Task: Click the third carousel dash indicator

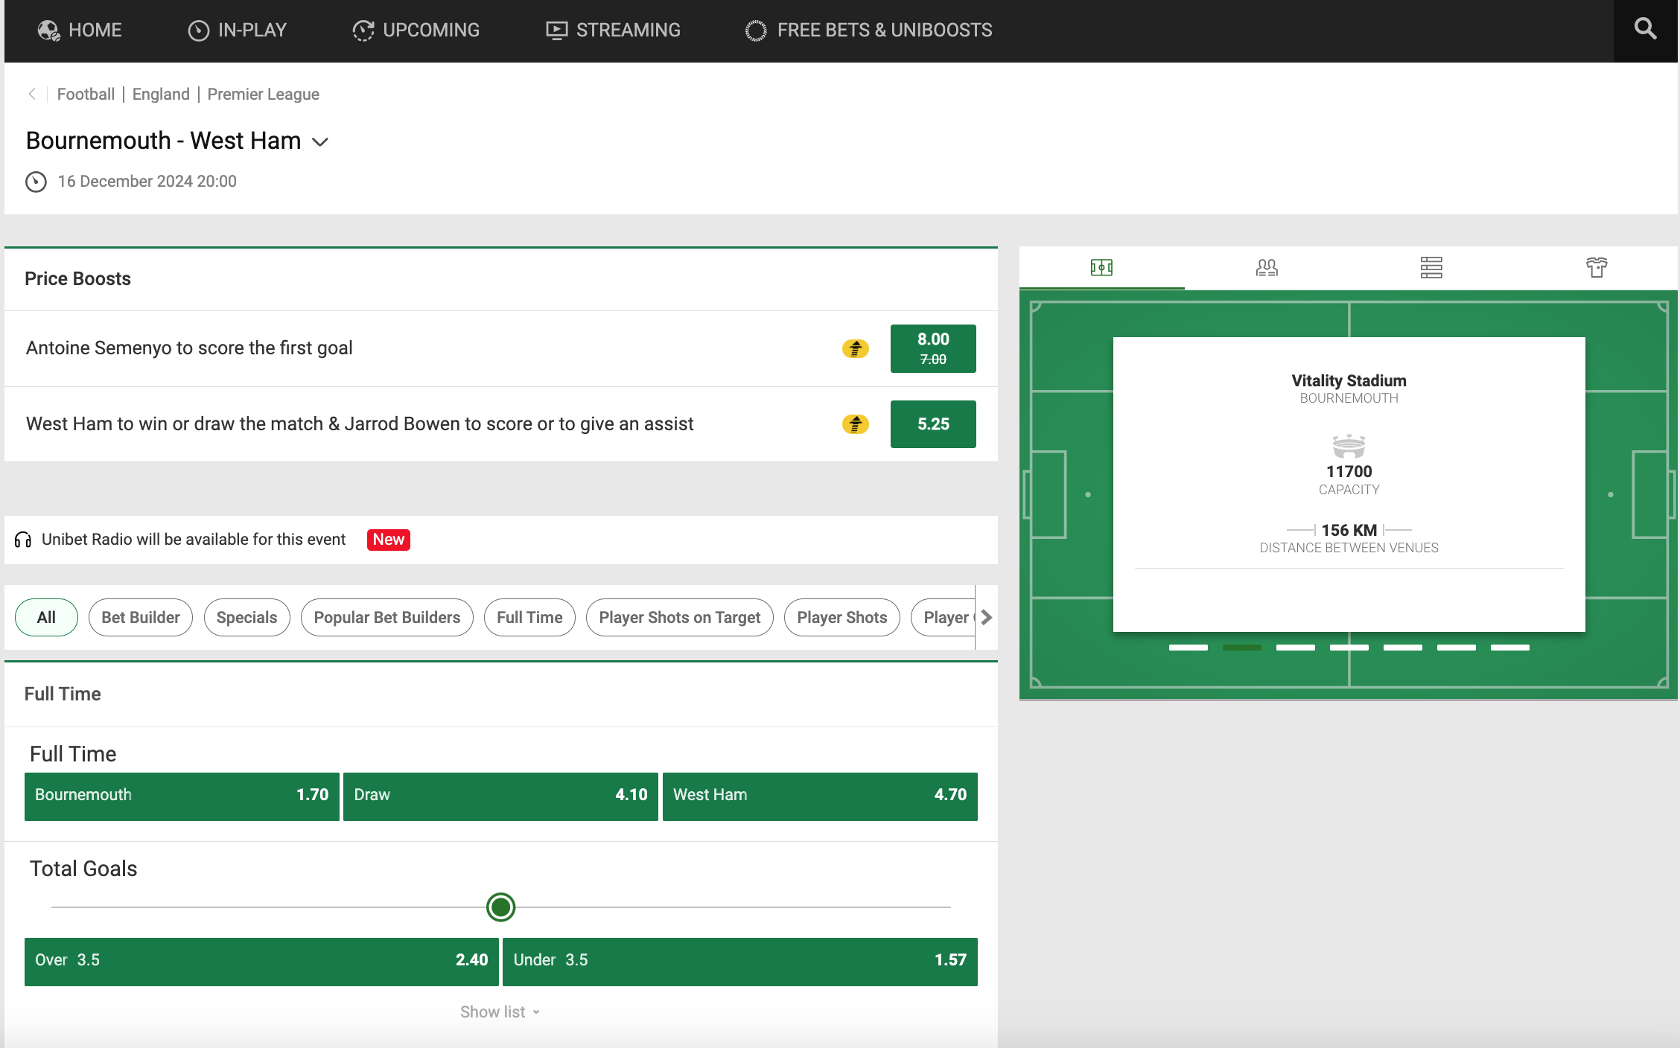Action: tap(1295, 648)
